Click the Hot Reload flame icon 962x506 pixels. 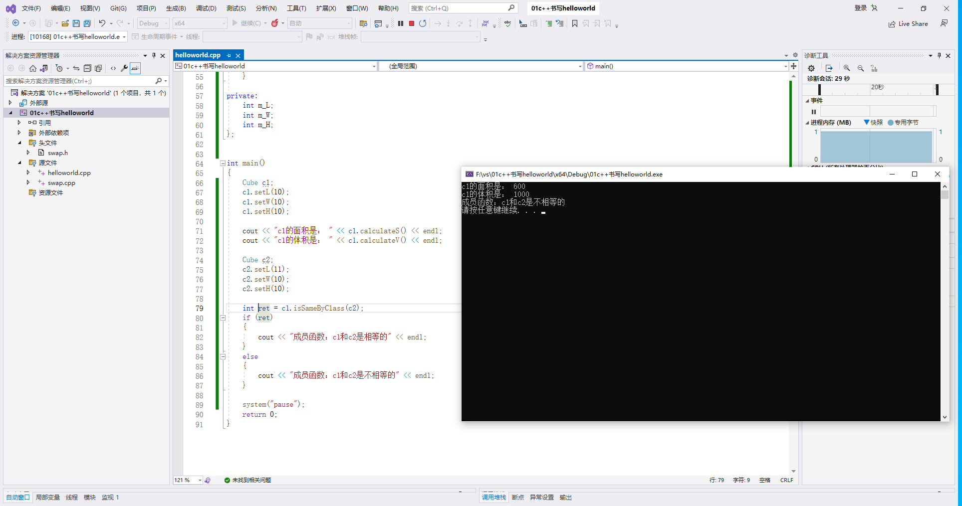274,23
